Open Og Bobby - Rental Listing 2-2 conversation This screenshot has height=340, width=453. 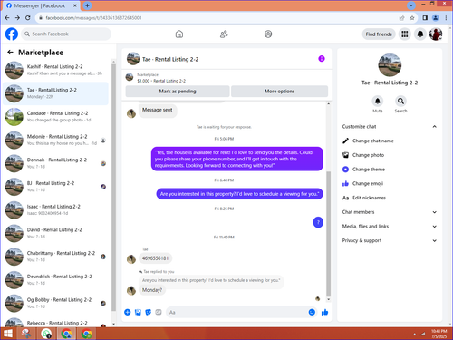point(55,303)
